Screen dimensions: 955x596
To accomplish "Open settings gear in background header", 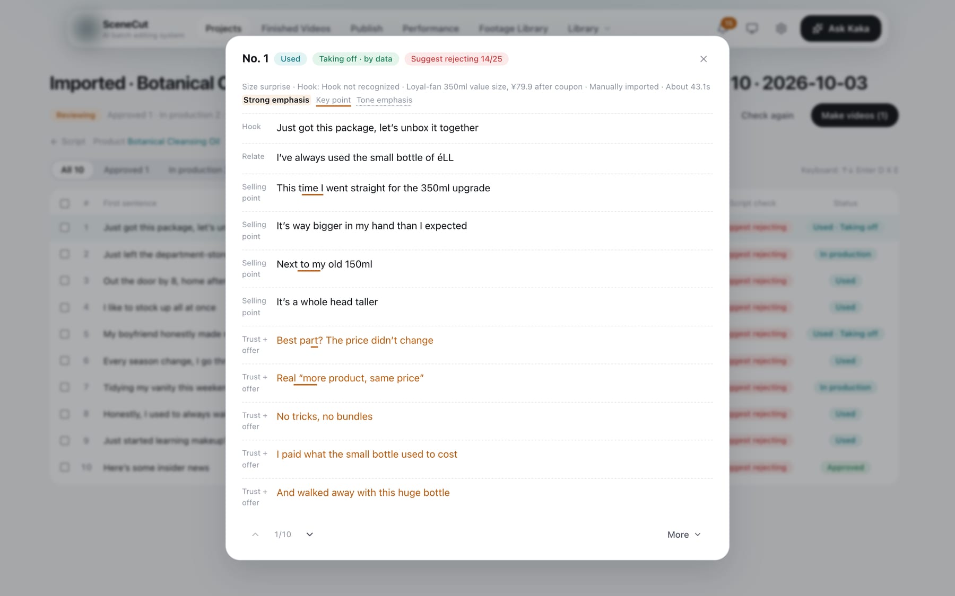I will pos(781,29).
